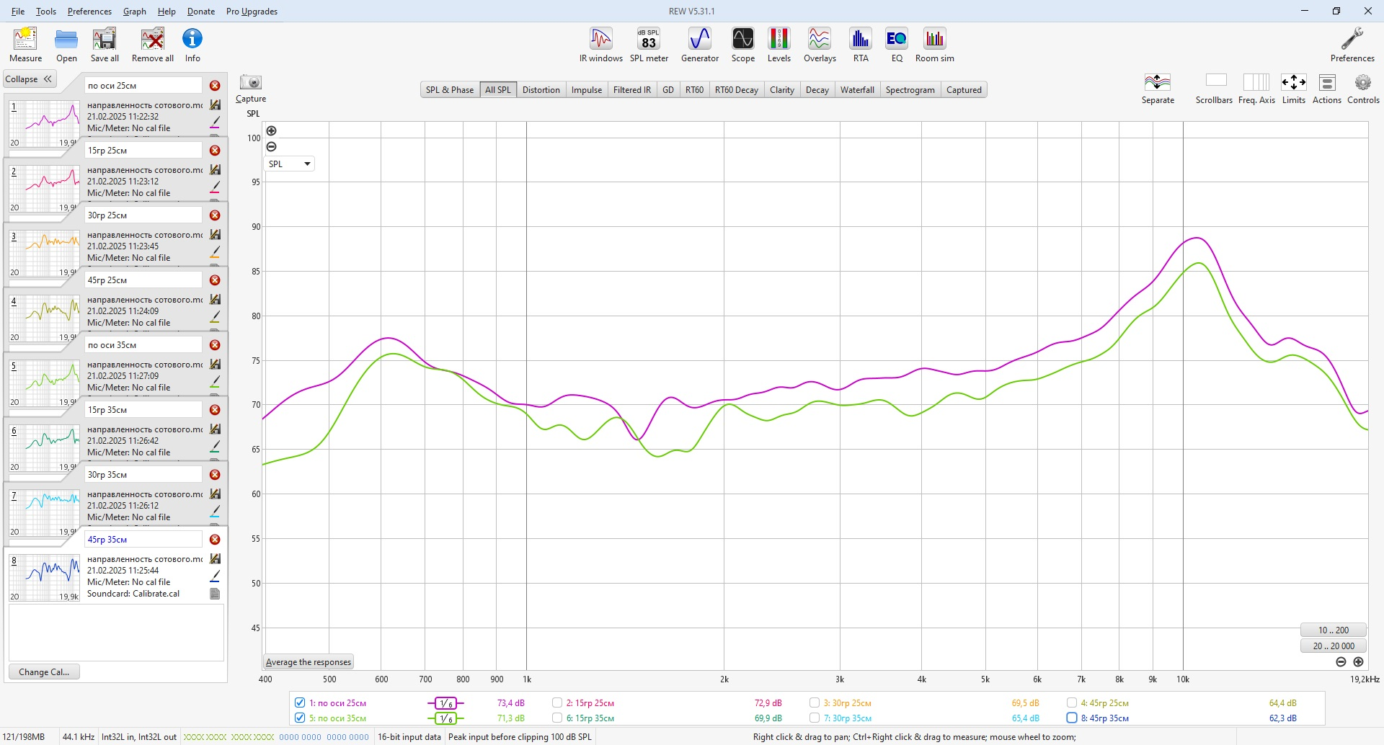
Task: Click the Capture camera icon
Action: [x=251, y=82]
